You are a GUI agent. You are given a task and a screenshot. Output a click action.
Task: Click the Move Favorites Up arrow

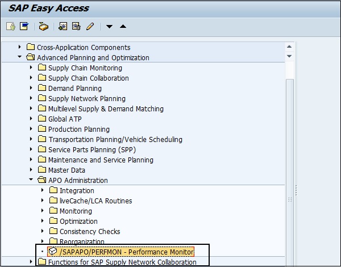[123, 27]
